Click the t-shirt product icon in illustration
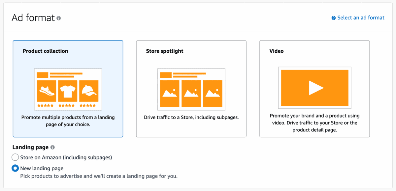 [x=68, y=91]
